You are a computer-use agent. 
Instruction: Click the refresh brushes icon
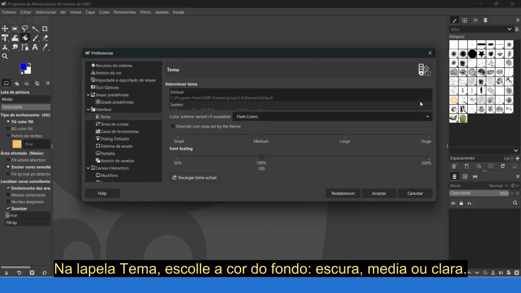tap(503, 166)
